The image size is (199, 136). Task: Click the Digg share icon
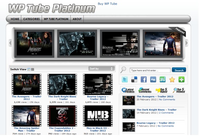click(153, 80)
